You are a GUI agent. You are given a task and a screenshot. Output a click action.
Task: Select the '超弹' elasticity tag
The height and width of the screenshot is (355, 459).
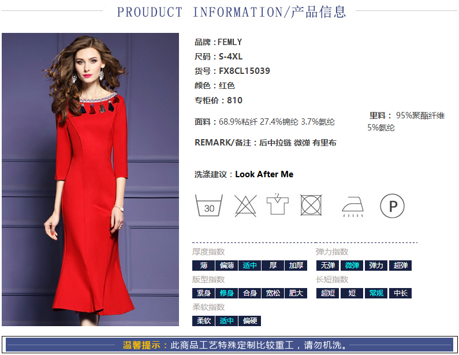tap(401, 266)
